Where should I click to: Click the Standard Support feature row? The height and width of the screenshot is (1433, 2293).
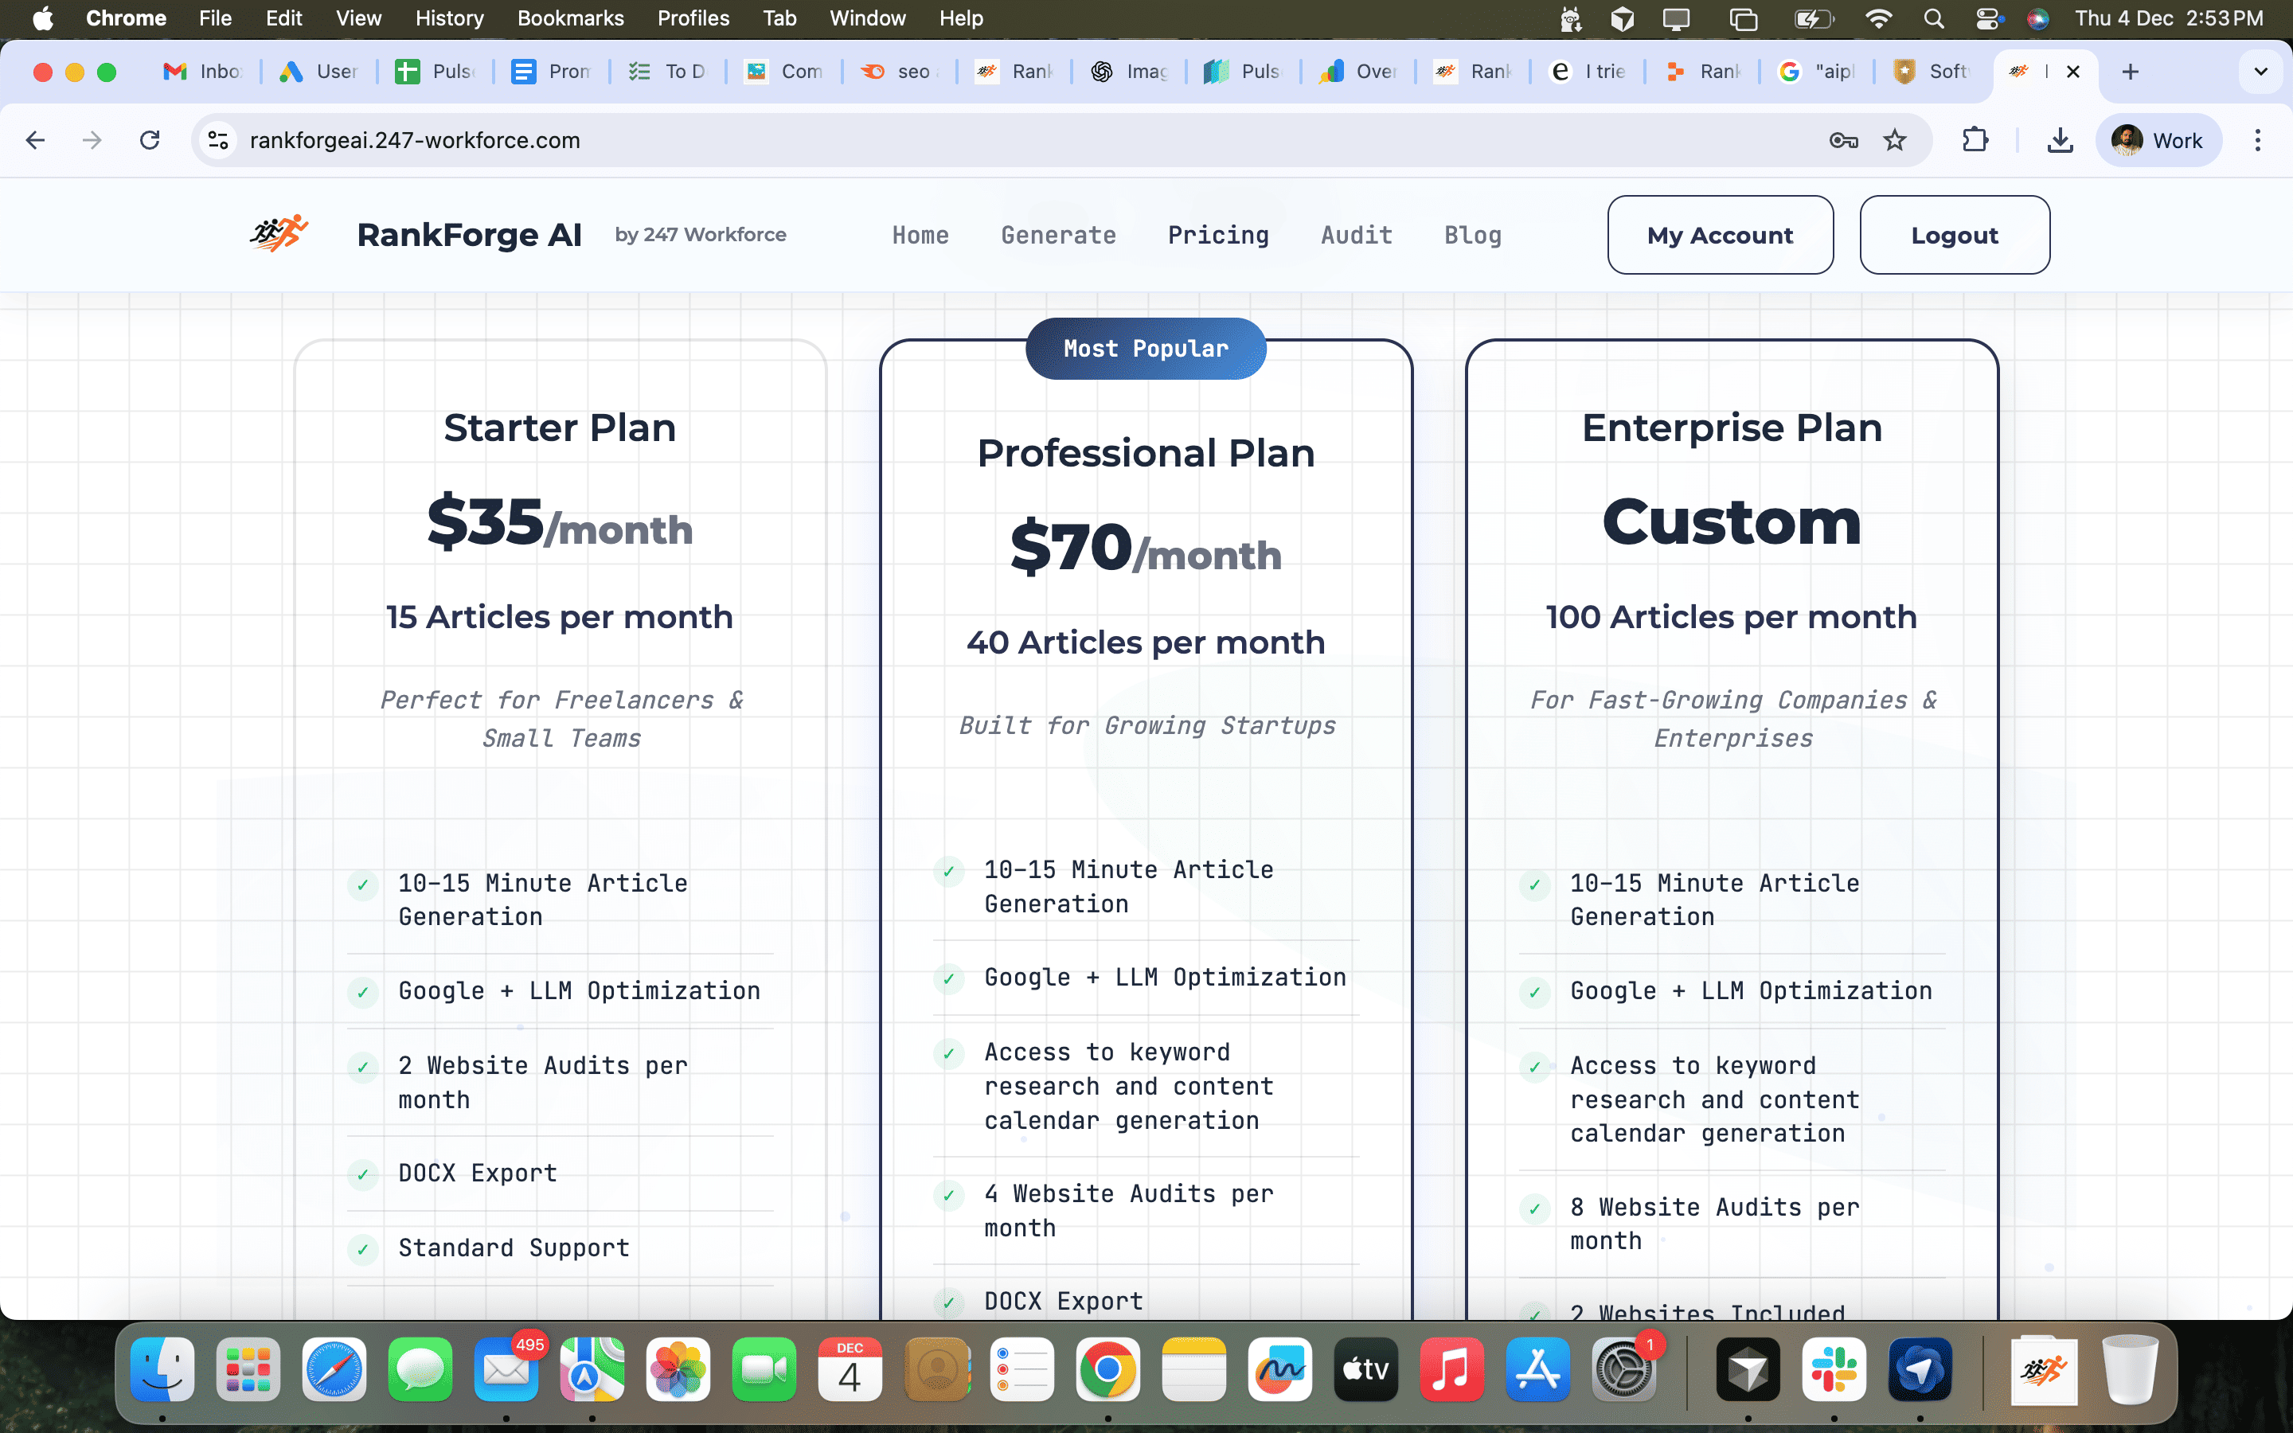(x=560, y=1248)
